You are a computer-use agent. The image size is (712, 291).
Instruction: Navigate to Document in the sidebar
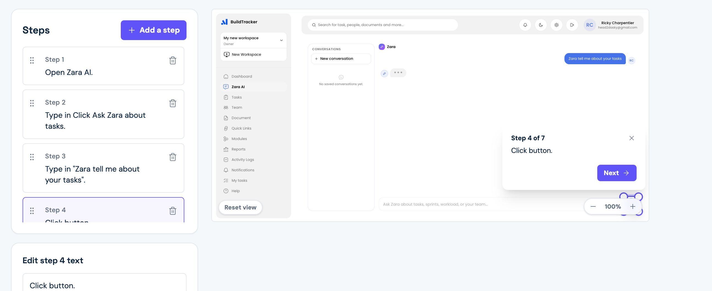[253, 118]
